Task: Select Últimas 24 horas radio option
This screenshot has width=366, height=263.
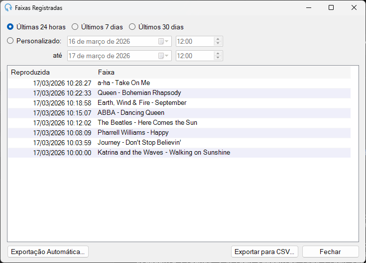Action: (36, 27)
